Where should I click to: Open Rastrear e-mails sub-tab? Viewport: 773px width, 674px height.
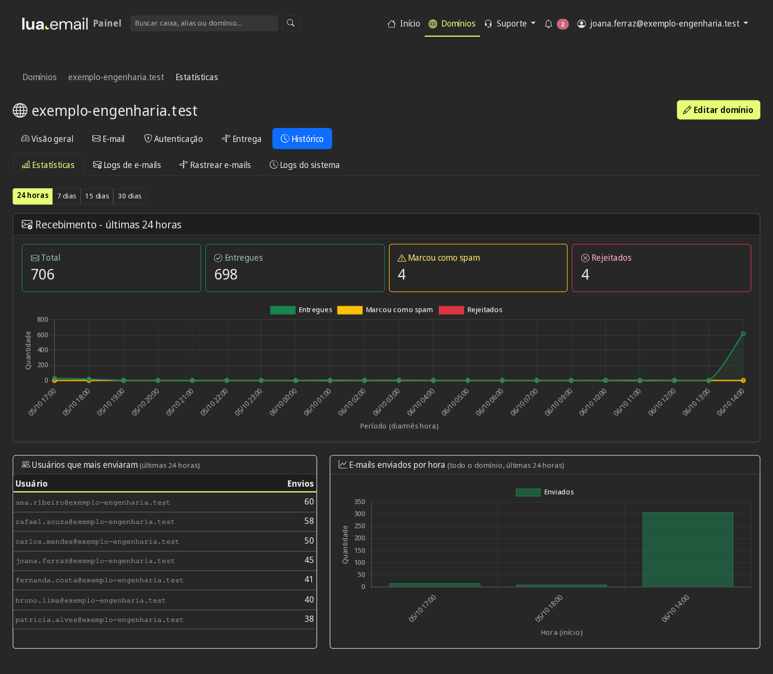tap(215, 165)
